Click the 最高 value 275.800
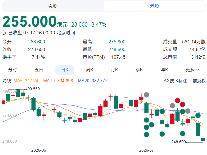Image resolution: width=207 pixels, height=155 pixels. point(117,42)
